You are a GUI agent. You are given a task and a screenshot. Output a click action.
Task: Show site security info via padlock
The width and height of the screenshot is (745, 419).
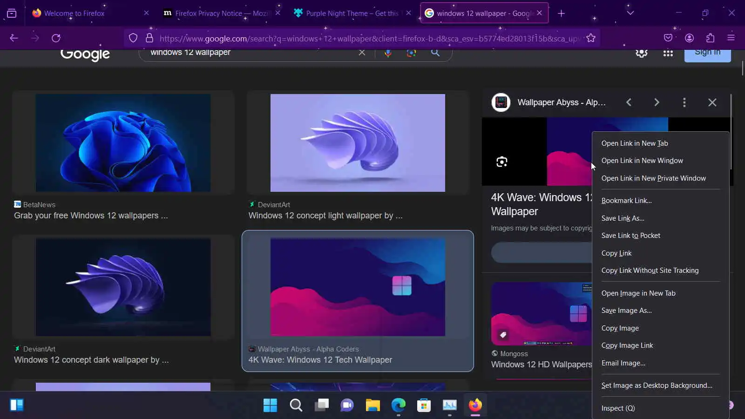tap(149, 38)
